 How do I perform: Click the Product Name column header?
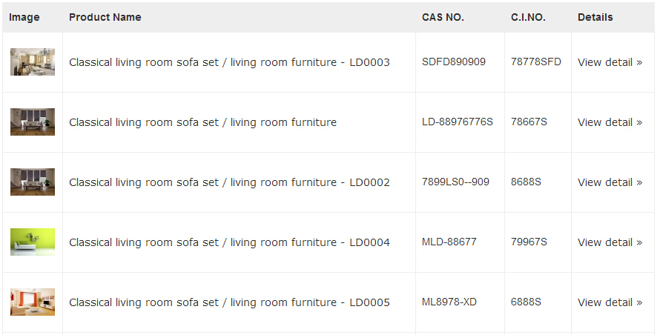105,17
